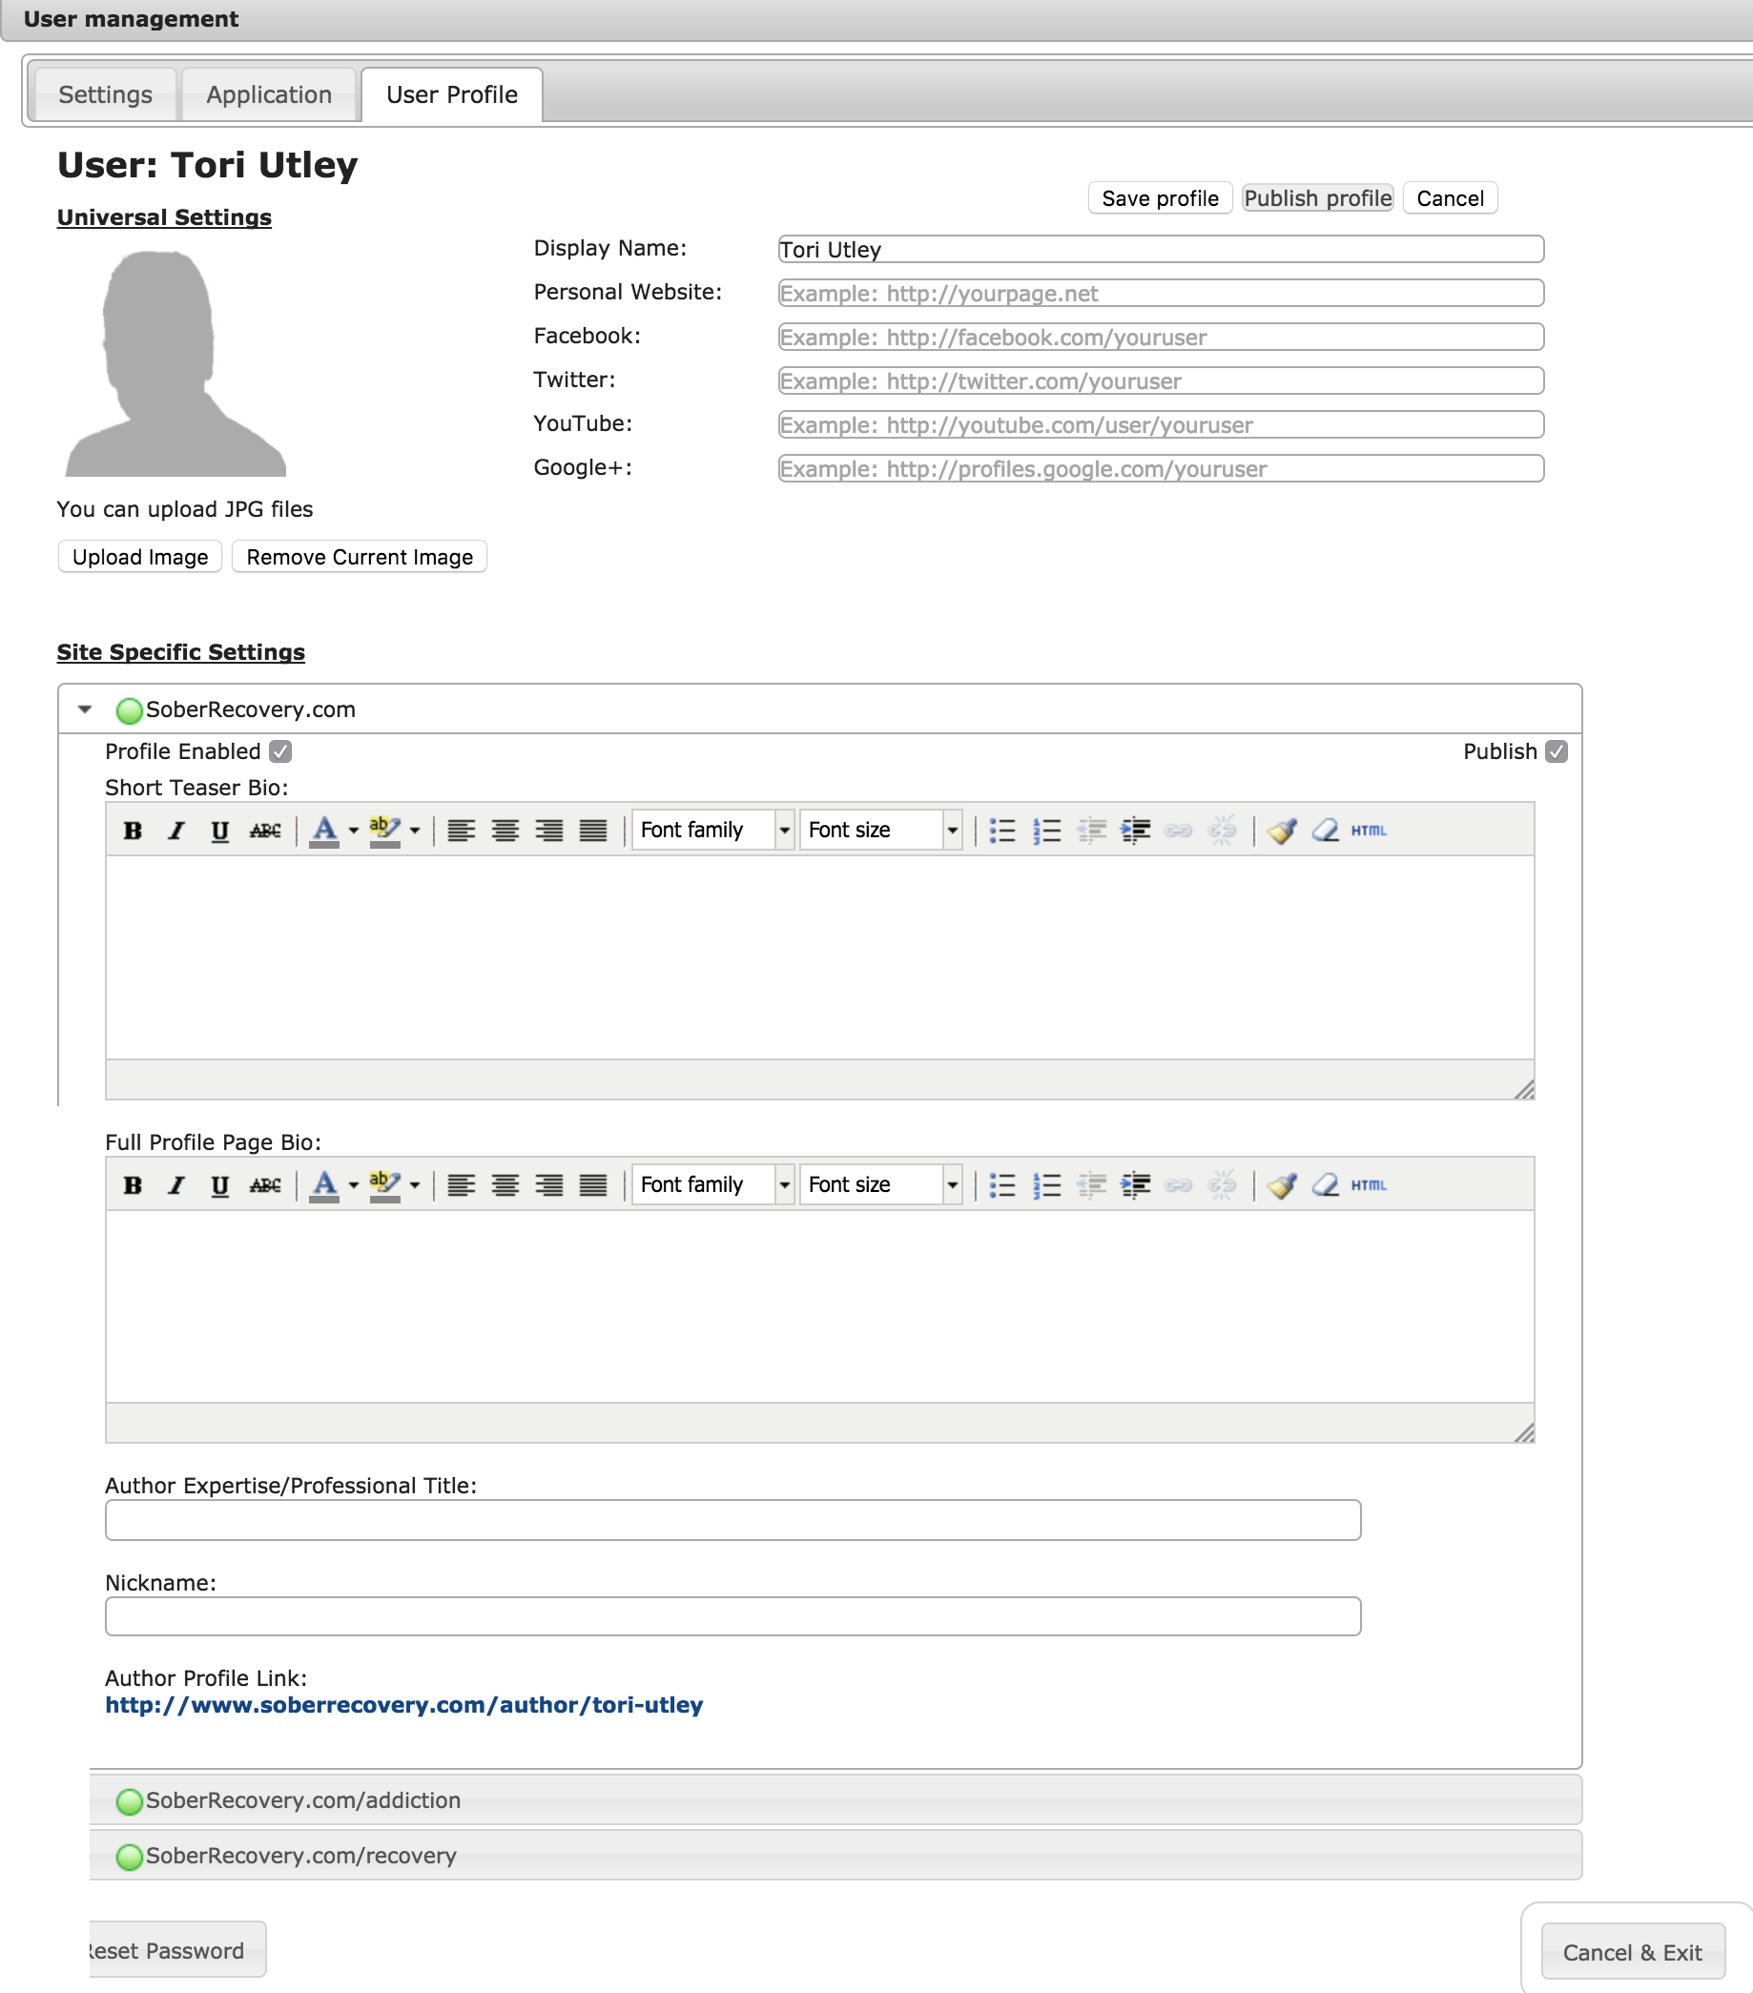Image resolution: width=1753 pixels, height=1993 pixels.
Task: Collapse the SoberRecovery.com section arrow
Action: tap(85, 709)
